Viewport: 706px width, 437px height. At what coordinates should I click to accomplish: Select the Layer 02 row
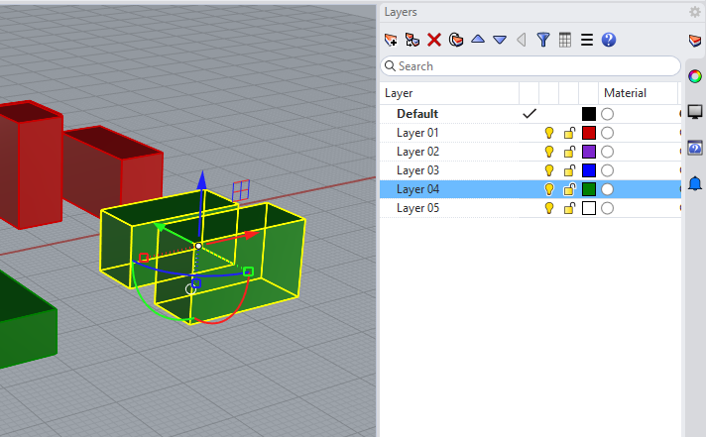530,152
